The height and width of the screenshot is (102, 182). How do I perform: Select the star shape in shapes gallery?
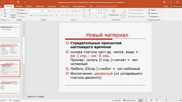[x=104, y=16]
